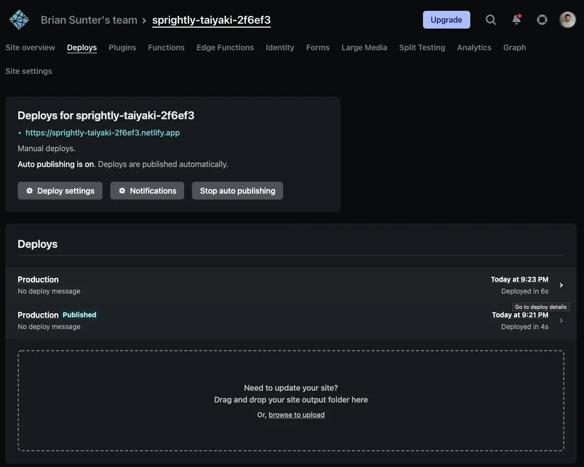The image size is (584, 467).
Task: Navigate to the Analytics tab
Action: tap(474, 47)
